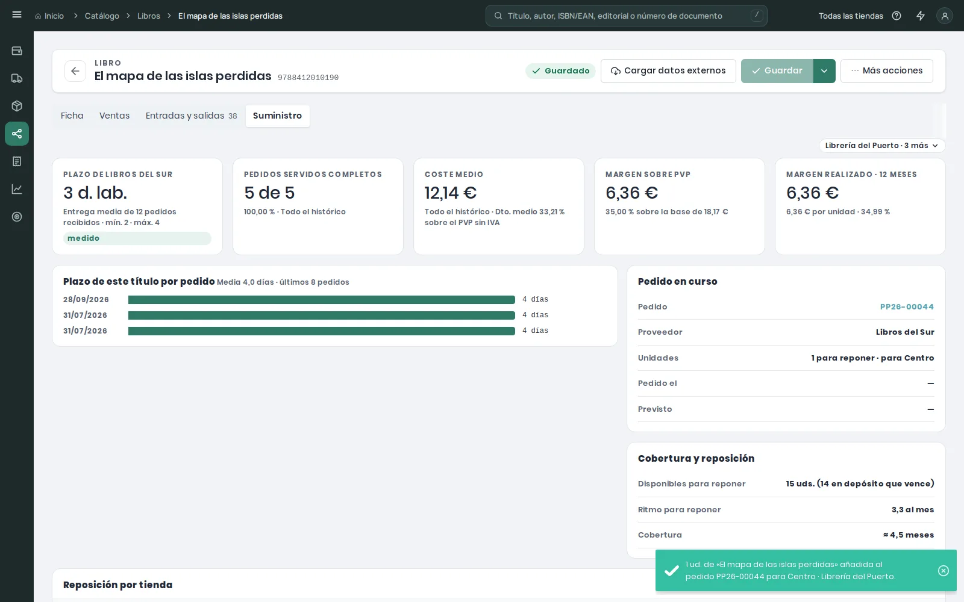Image resolution: width=964 pixels, height=602 pixels.
Task: Open the delivery truck sidebar icon
Action: (17, 78)
